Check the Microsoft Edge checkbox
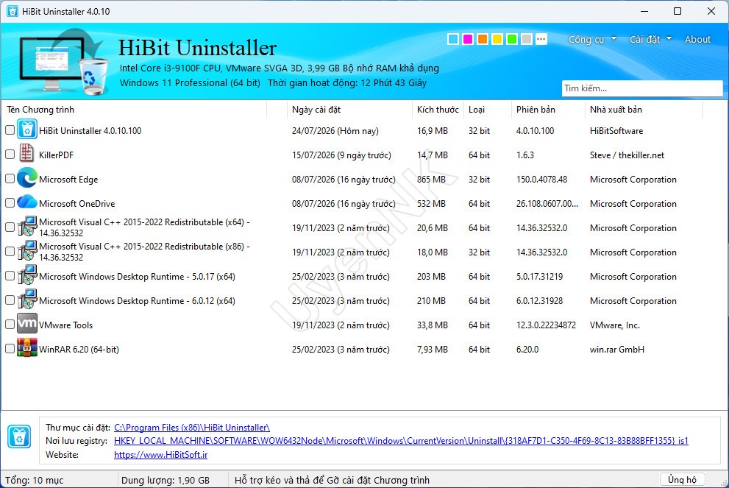Viewport: 729px width, 488px height. tap(10, 179)
